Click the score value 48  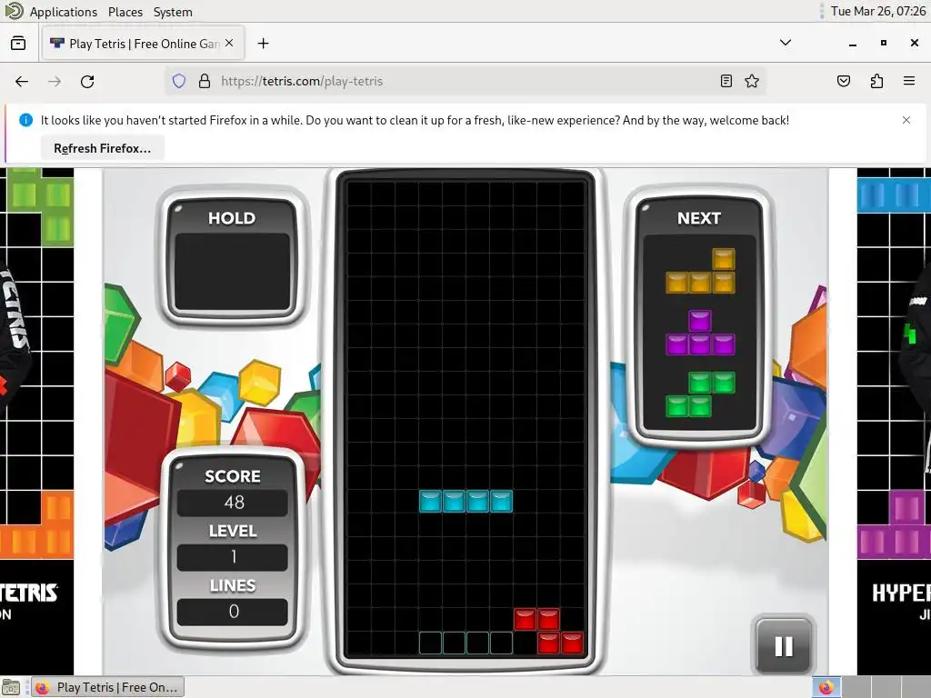[x=233, y=502]
